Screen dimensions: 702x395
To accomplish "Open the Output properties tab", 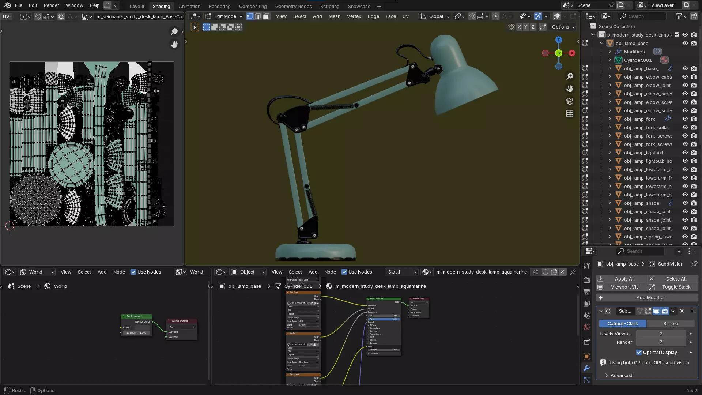I will 586,292.
